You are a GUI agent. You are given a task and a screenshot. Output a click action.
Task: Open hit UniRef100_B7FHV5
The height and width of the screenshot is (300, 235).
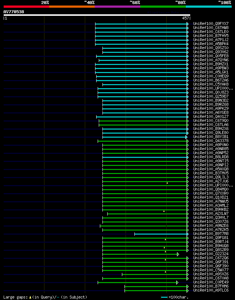click(211, 36)
